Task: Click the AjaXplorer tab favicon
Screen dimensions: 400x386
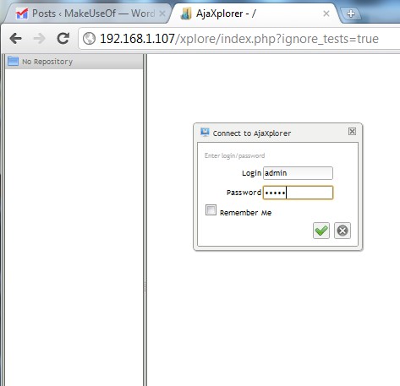Action: tap(186, 14)
